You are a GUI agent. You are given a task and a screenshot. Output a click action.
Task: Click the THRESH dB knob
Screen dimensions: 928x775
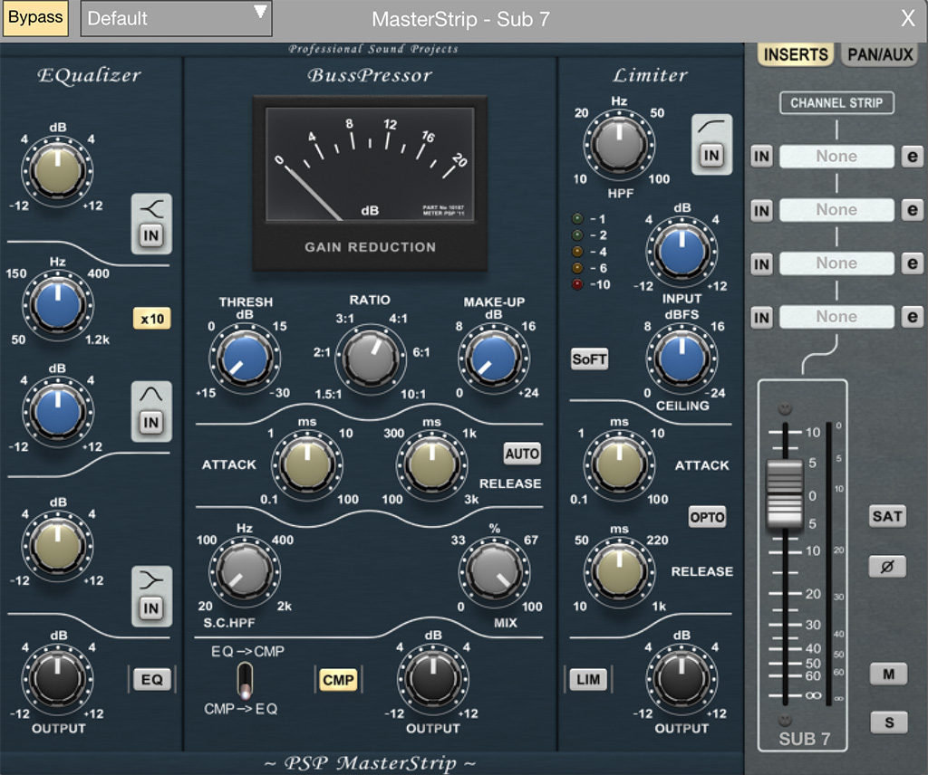click(x=245, y=359)
